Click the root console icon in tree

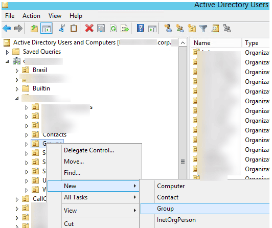click(7, 42)
